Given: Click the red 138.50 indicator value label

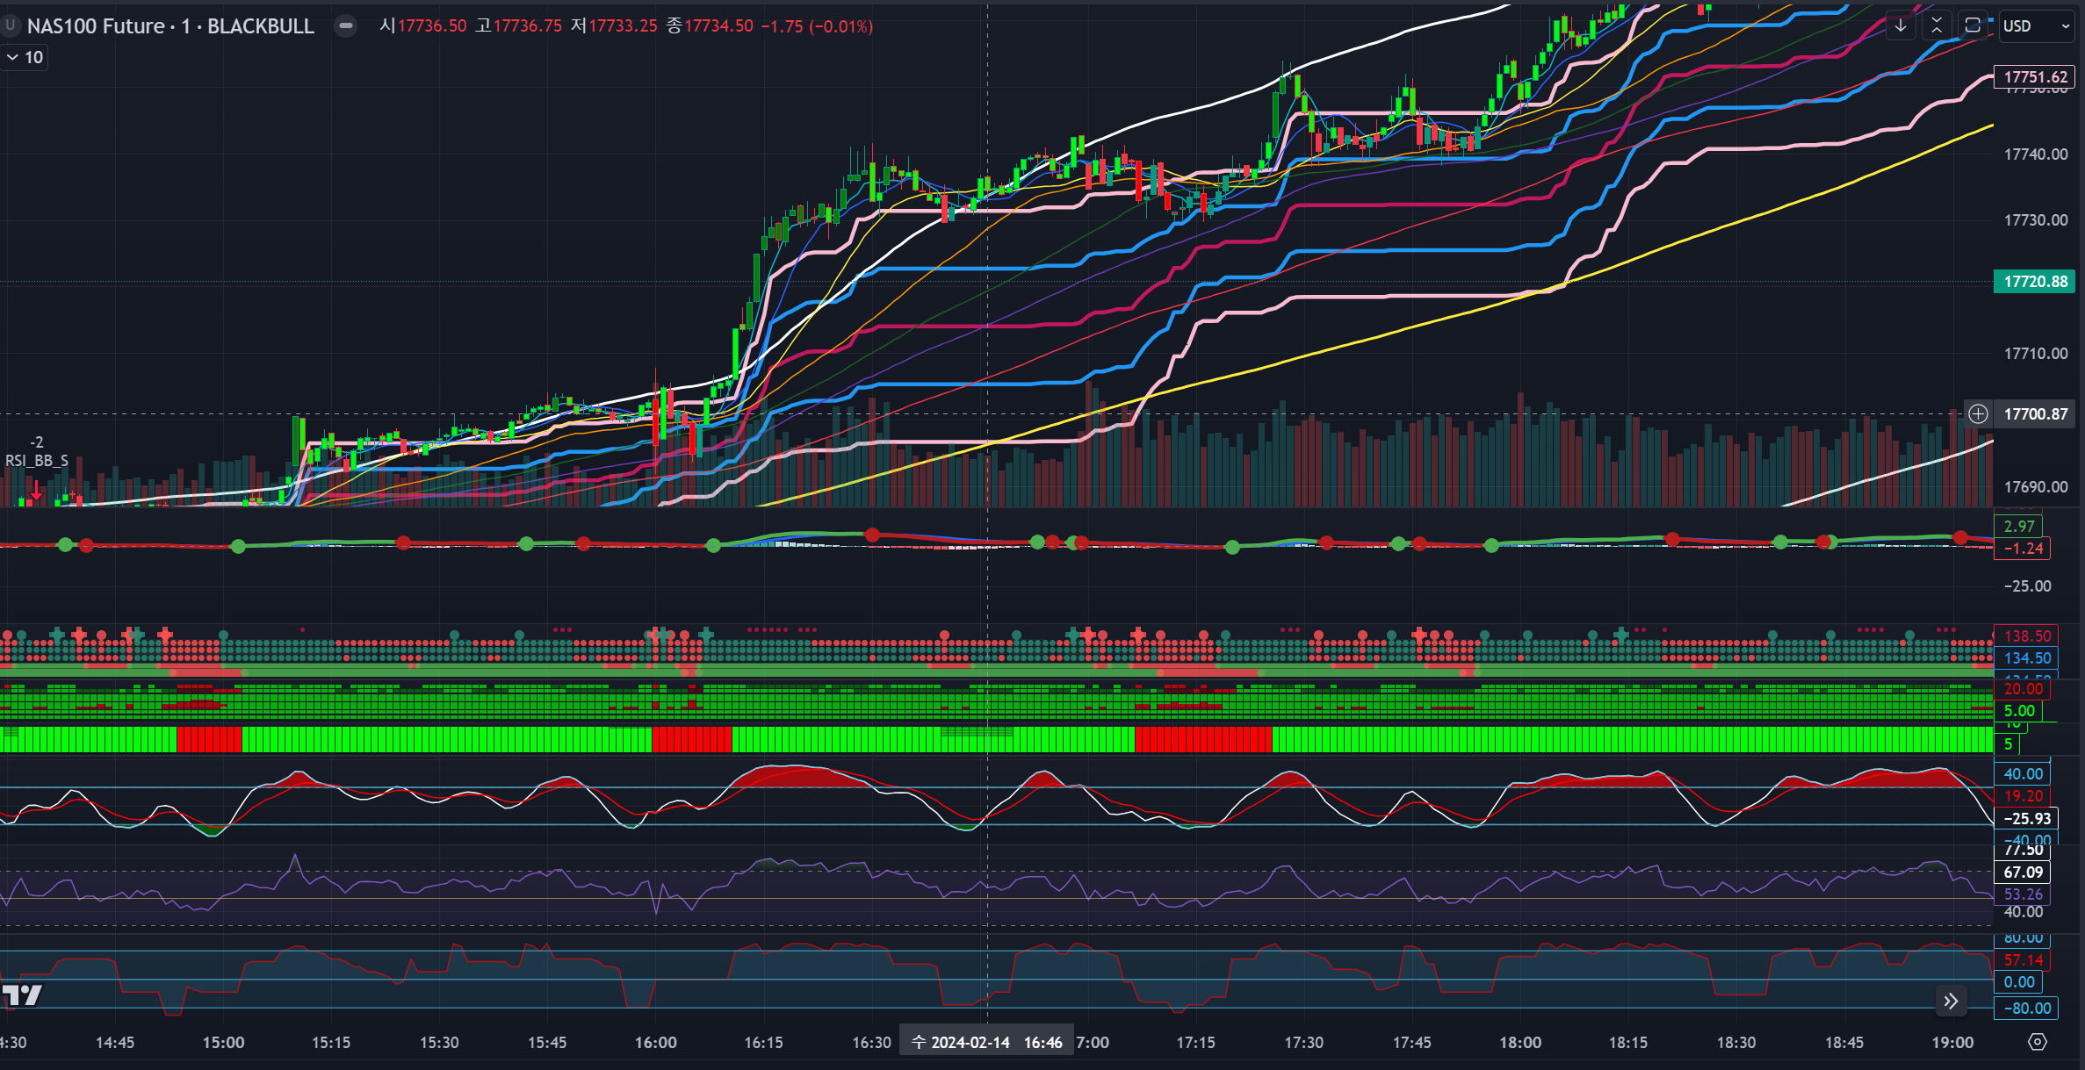Looking at the screenshot, I should (2026, 636).
